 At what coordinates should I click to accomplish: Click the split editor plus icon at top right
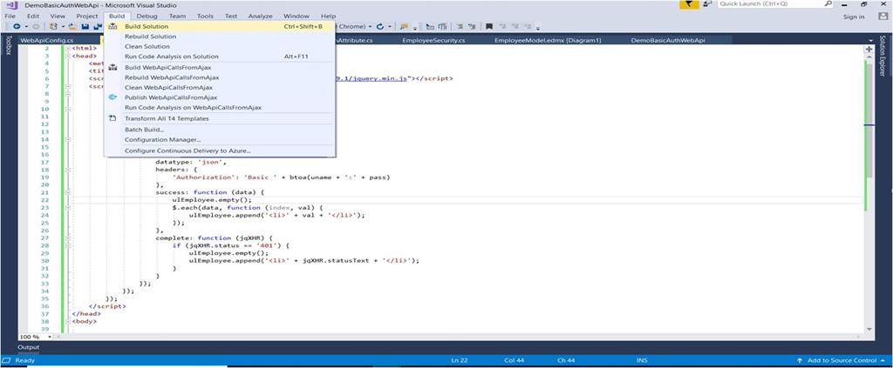point(869,50)
